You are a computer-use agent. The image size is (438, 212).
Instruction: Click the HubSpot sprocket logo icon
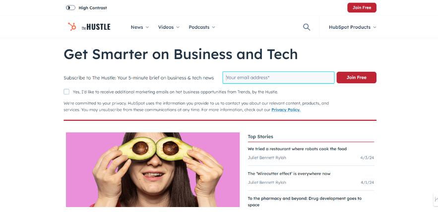pyautogui.click(x=72, y=27)
